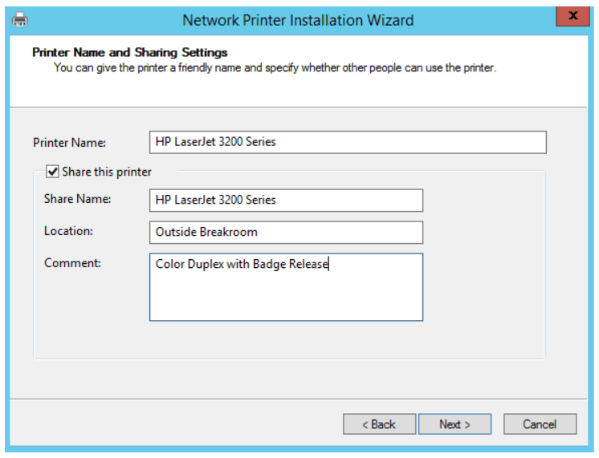599x458 pixels.
Task: Click the Location label
Action: pyautogui.click(x=69, y=231)
